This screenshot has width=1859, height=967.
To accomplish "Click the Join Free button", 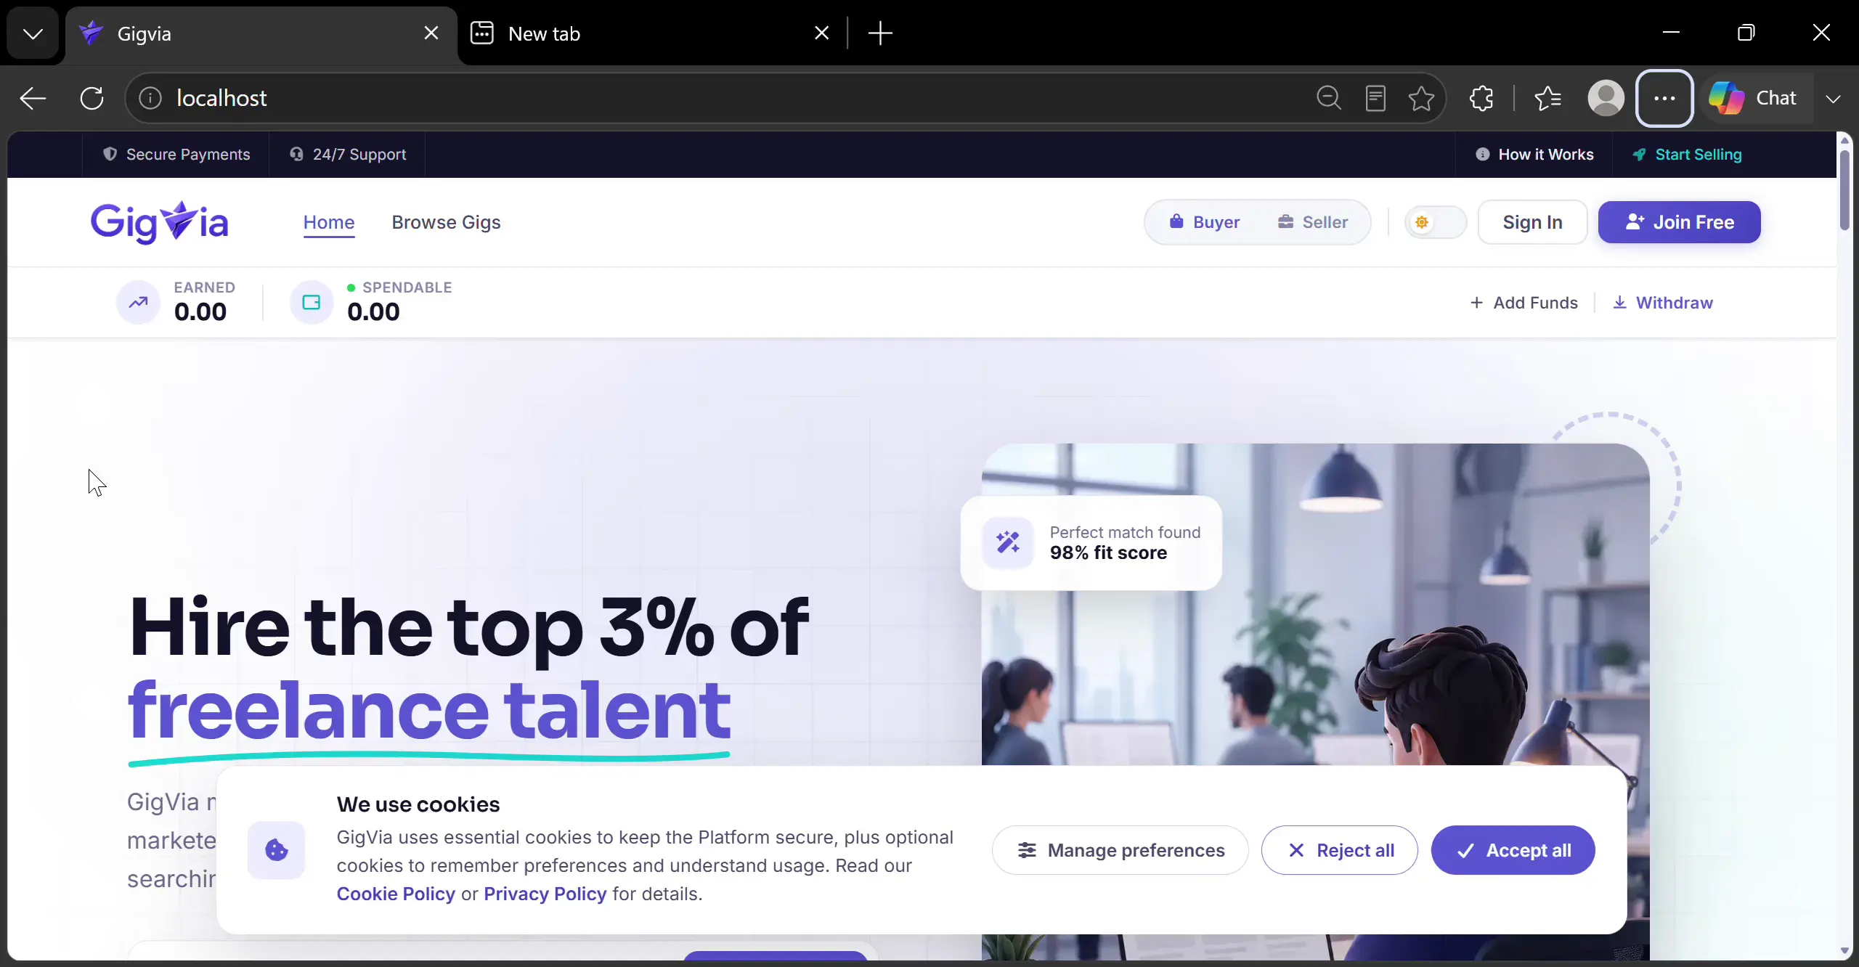I will pyautogui.click(x=1679, y=222).
